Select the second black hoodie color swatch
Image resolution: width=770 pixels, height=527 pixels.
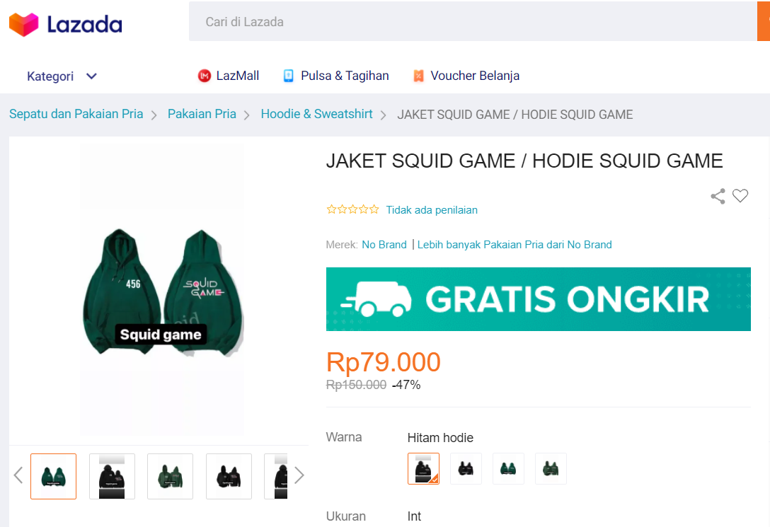(466, 468)
